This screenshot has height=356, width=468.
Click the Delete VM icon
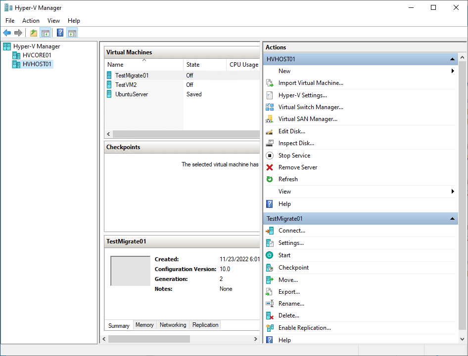point(270,316)
